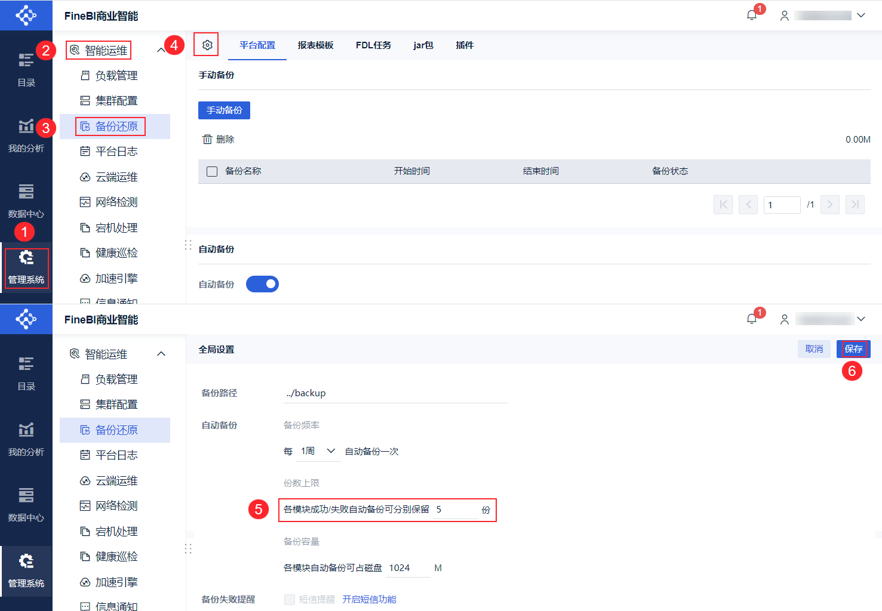
Task: Go to the first page of the backup list
Action: tap(723, 205)
